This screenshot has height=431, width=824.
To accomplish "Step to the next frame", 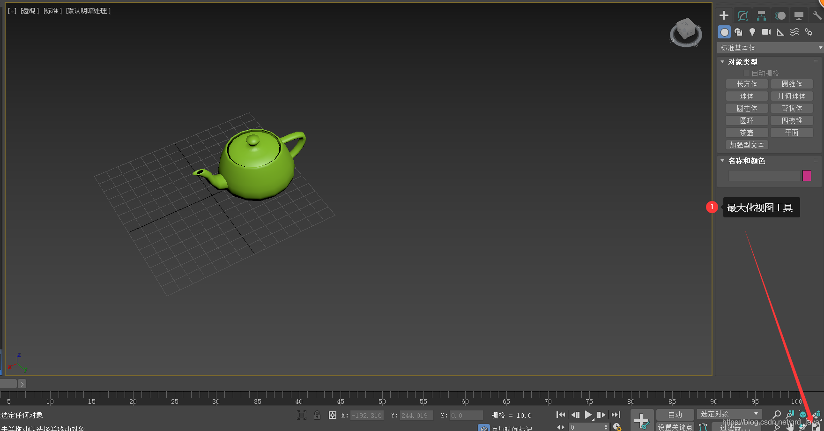I will pyautogui.click(x=601, y=415).
